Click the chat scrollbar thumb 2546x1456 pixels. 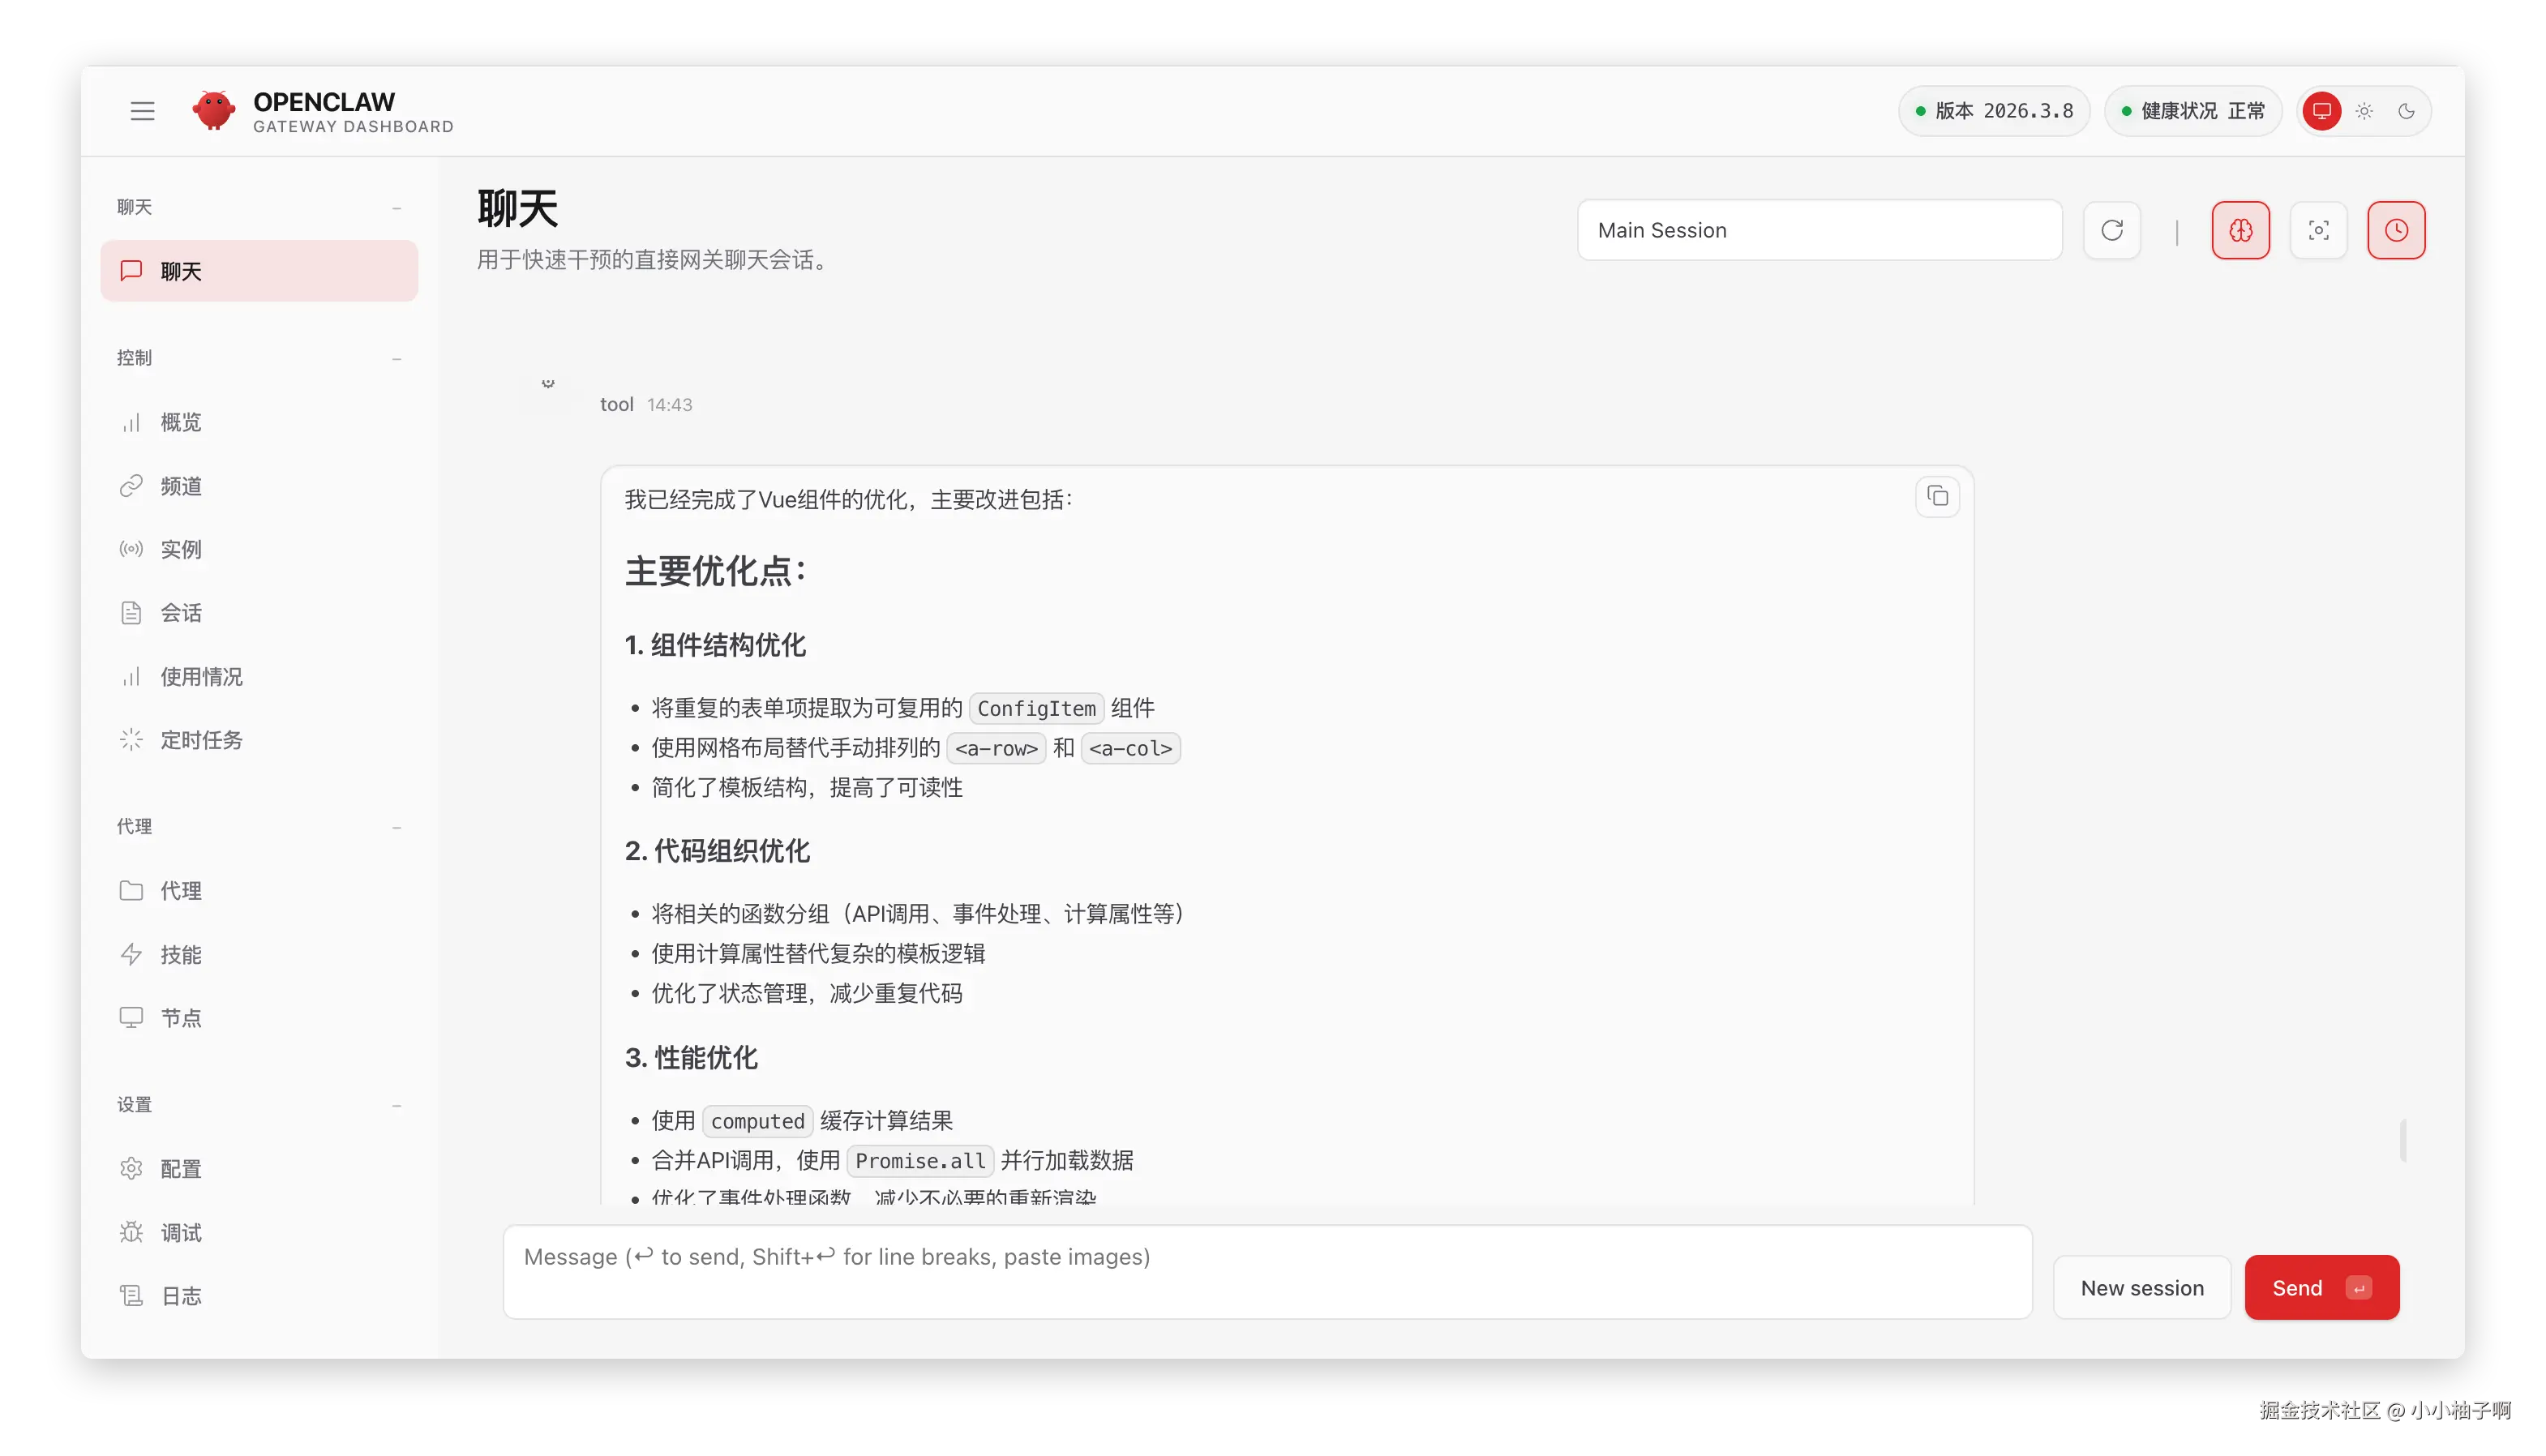(x=2402, y=1140)
